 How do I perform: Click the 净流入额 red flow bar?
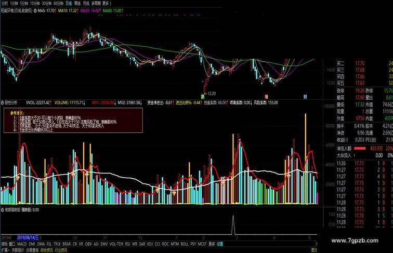[360, 149]
